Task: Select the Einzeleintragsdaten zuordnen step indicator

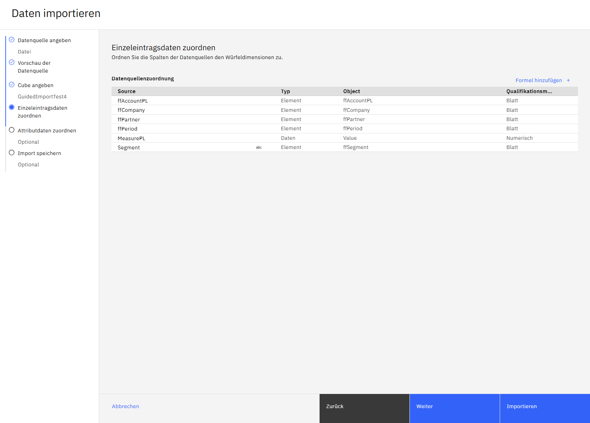Action: pos(12,107)
